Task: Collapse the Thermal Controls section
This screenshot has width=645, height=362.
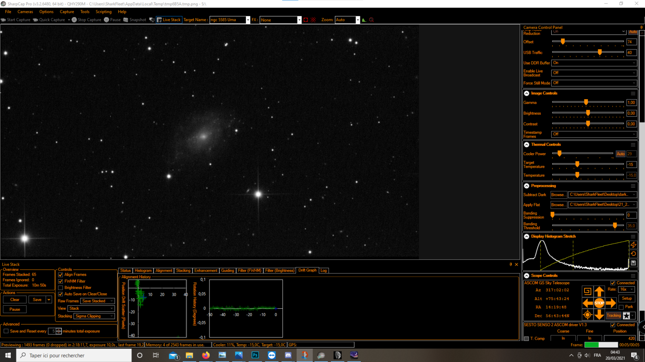Action: [x=526, y=144]
